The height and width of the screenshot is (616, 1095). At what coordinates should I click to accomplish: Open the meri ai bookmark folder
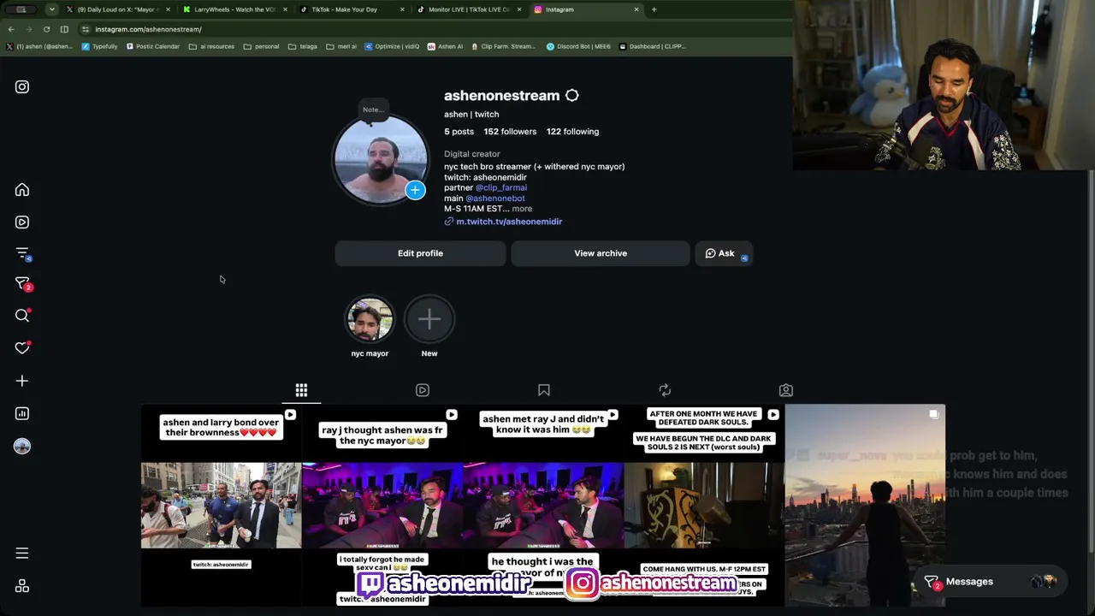point(341,46)
